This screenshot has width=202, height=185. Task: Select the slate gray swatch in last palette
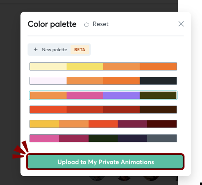pyautogui.click(x=162, y=138)
